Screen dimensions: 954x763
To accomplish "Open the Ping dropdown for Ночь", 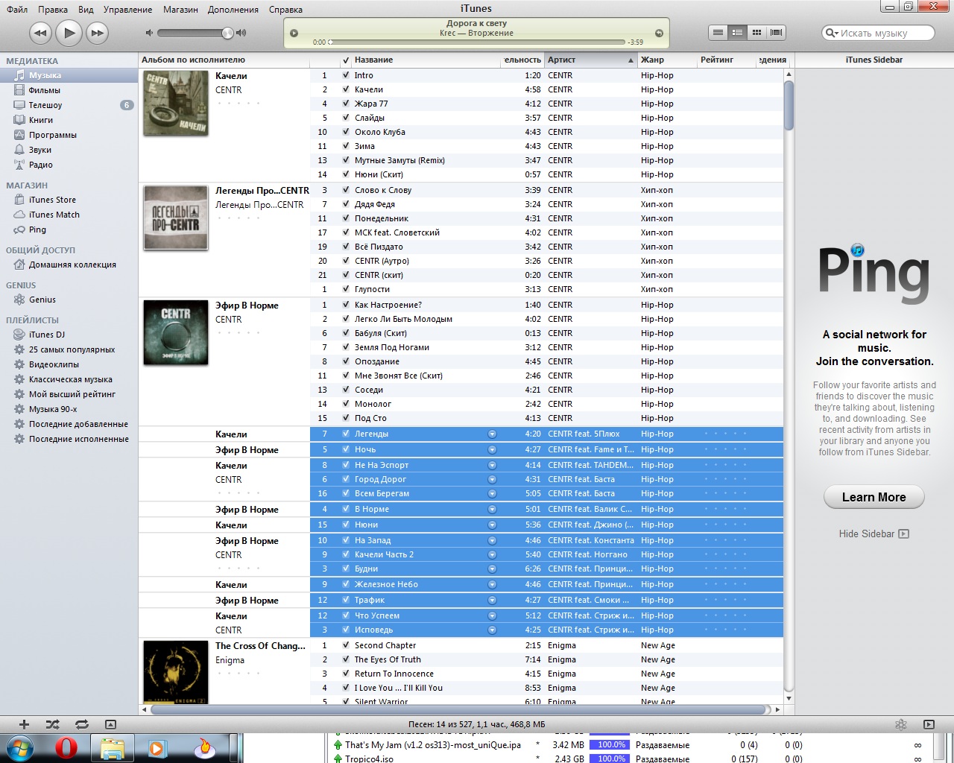I will [x=492, y=449].
